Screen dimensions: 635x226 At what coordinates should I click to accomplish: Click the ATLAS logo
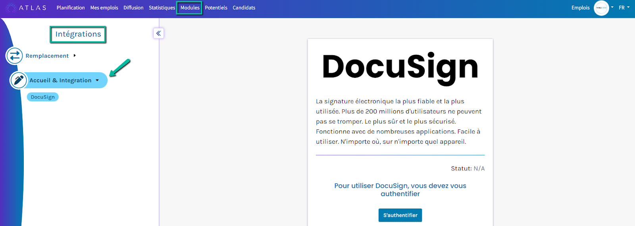coord(26,8)
